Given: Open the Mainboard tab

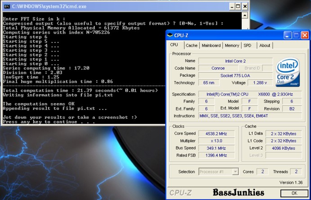Looking at the screenshot, I should point(211,45).
